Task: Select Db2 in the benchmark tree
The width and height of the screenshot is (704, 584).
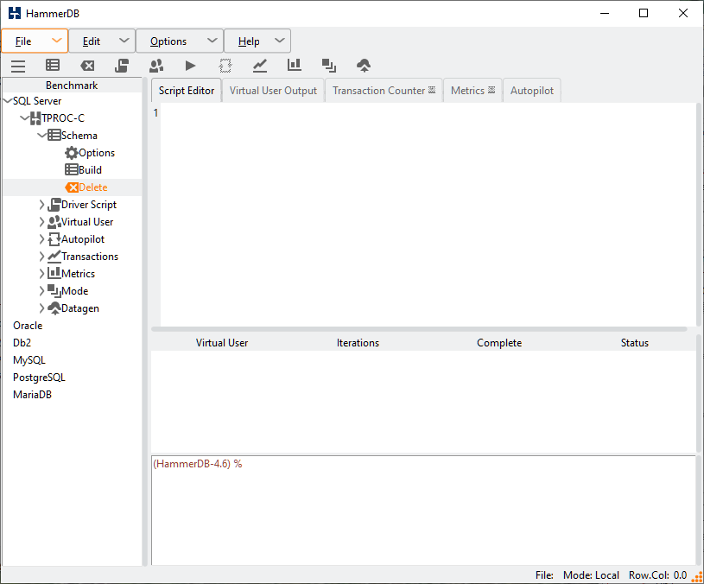Action: click(x=22, y=342)
